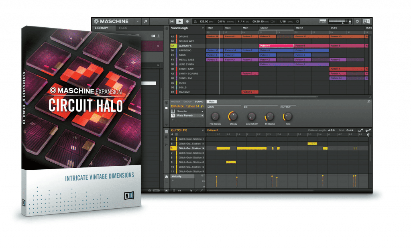Adjust the Hi Damp knob
The height and width of the screenshot is (248, 411).
click(x=270, y=116)
